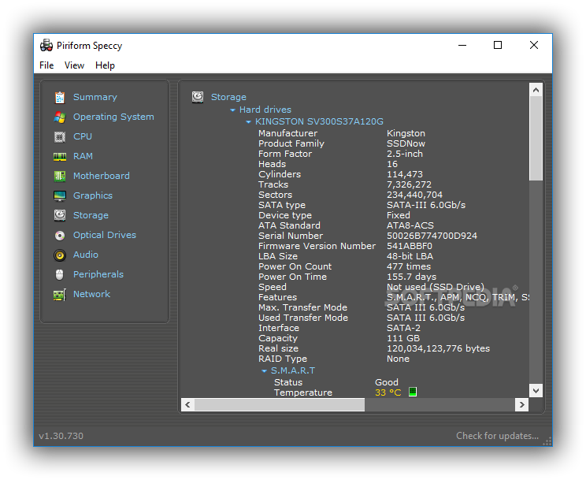The image size is (586, 480).
Task: Minimize the Speccy window
Action: click(x=462, y=45)
